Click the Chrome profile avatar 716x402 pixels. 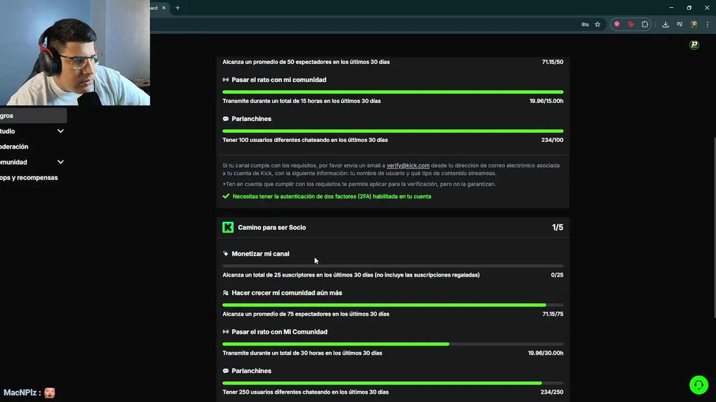point(694,25)
